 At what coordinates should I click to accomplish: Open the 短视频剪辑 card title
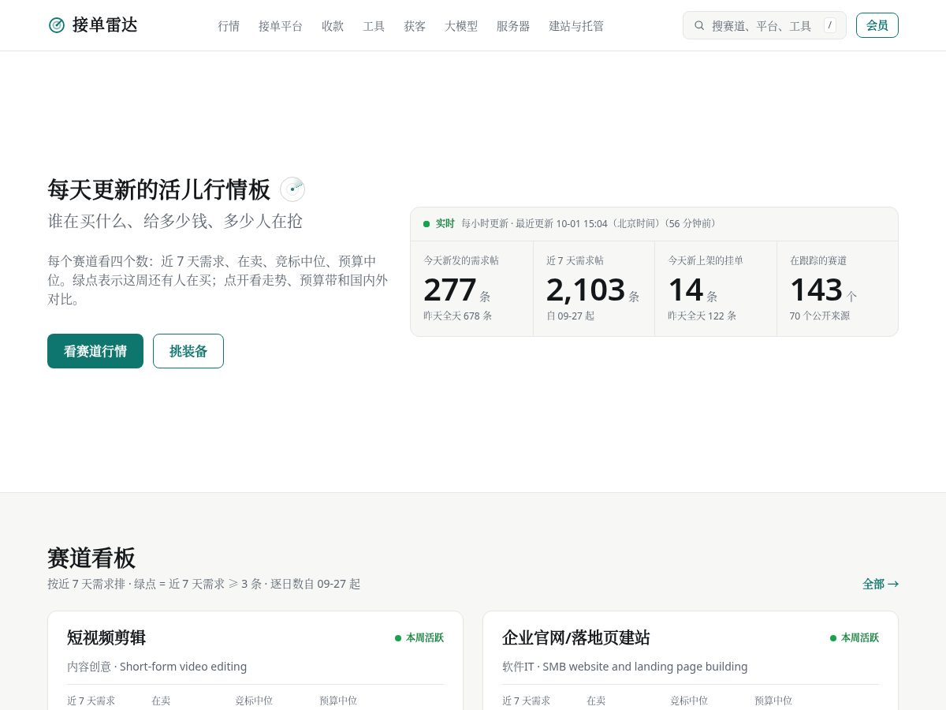pos(106,637)
